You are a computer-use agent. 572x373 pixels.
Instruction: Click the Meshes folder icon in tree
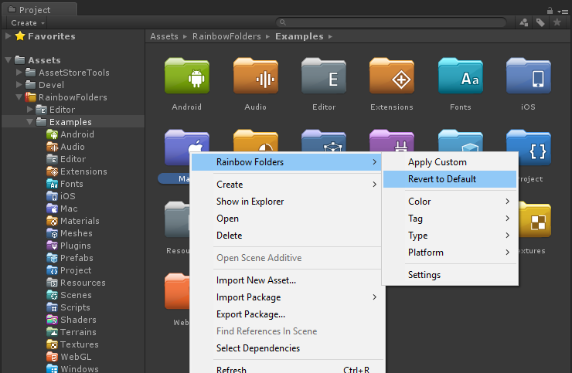53,233
